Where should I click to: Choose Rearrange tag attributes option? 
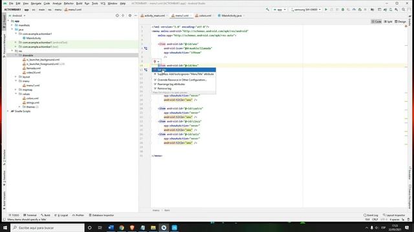184,84
